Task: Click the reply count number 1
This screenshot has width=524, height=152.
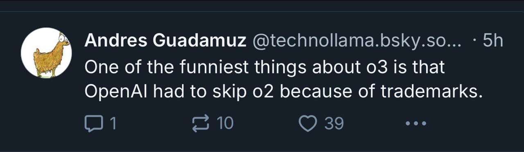Action: pyautogui.click(x=113, y=123)
